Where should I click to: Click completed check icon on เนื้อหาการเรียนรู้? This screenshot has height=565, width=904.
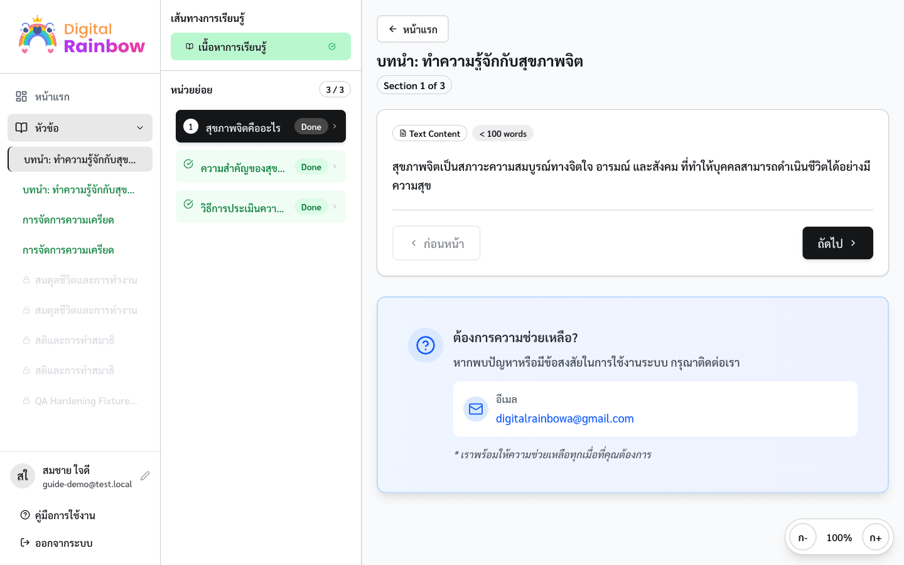coord(332,46)
